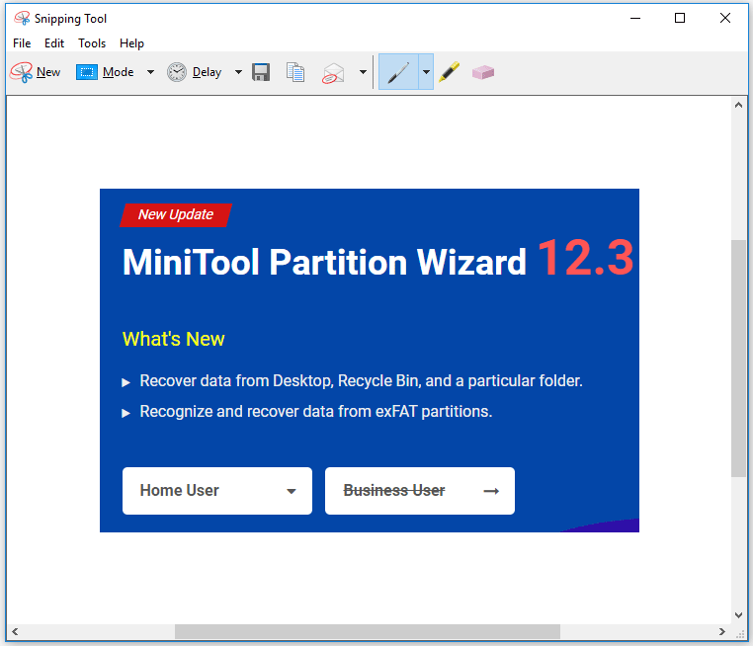Send snip via email envelope icon

click(333, 73)
